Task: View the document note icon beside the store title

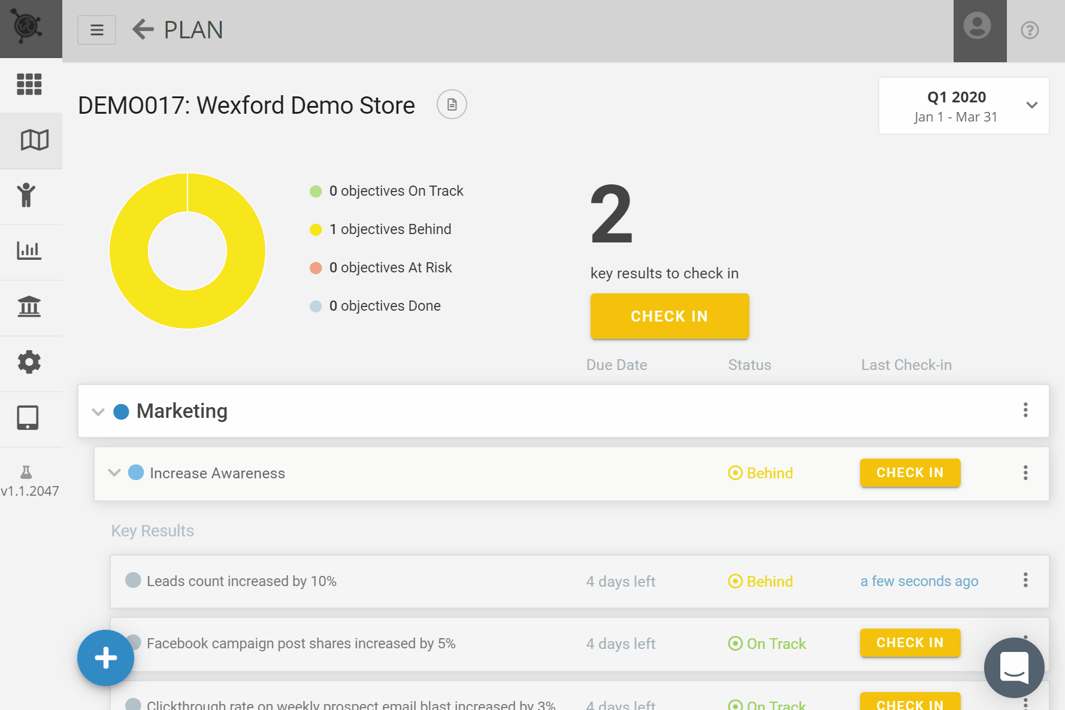Action: (x=452, y=104)
